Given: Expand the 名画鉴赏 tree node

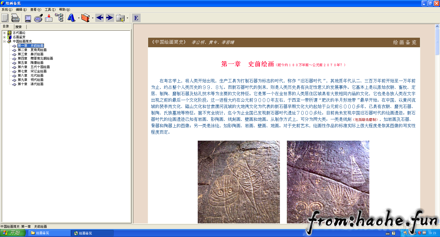Looking at the screenshot, I should 4,37.
